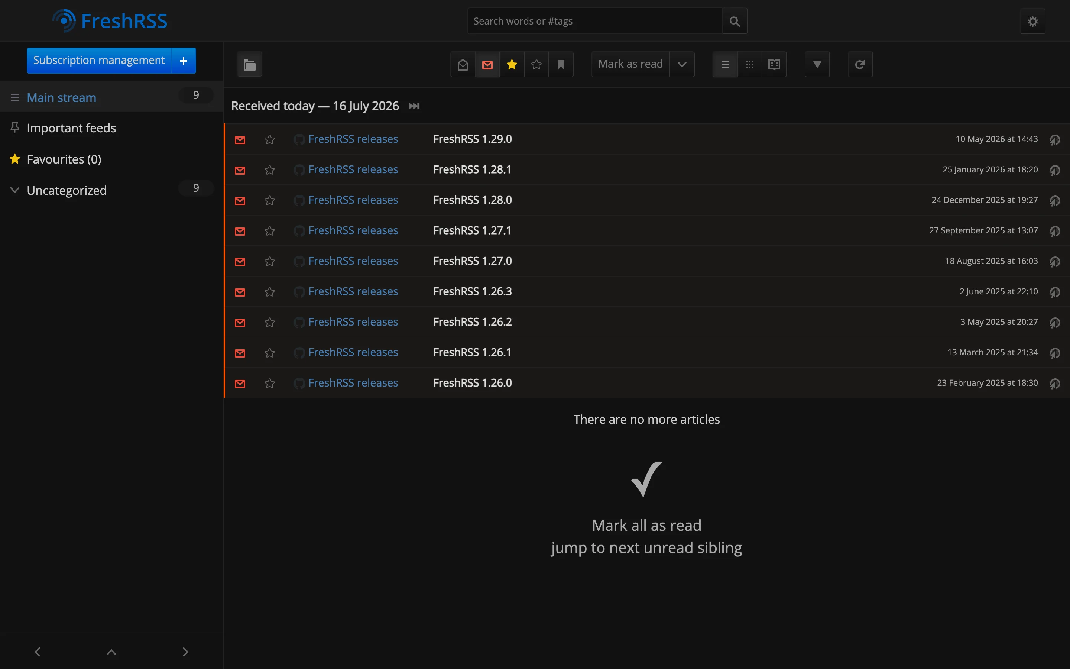Screen dimensions: 1070x669
Task: Open feed link on FreshRSS 1.27.0 row
Action: (346, 261)
